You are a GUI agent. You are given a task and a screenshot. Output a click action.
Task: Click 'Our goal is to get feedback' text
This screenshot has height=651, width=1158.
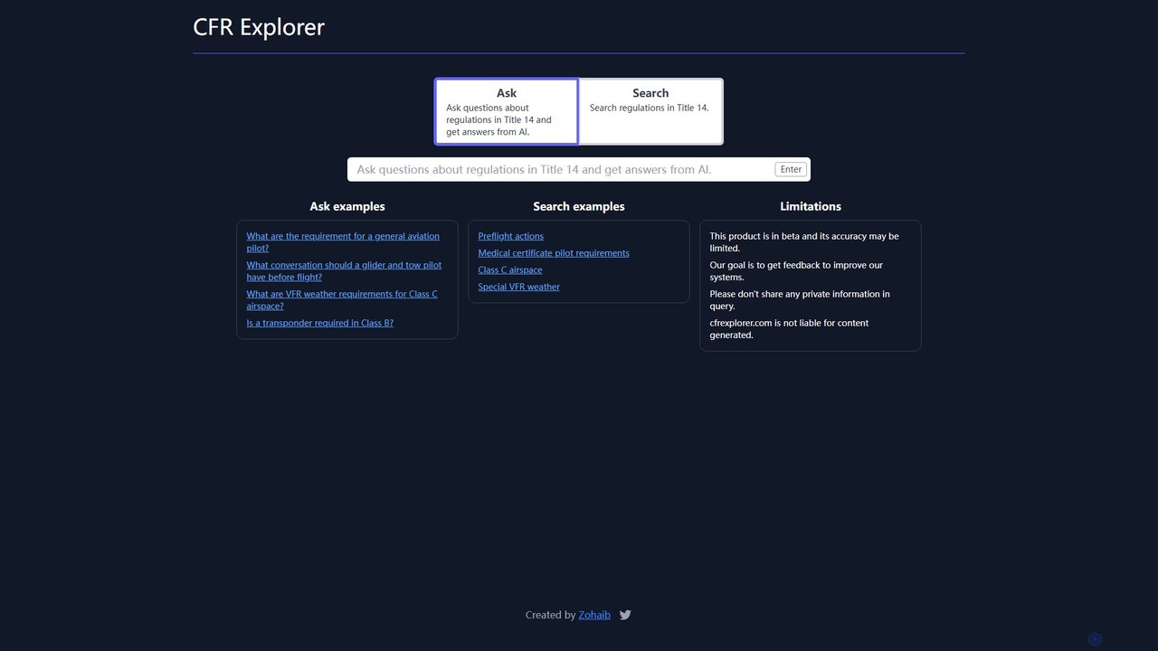point(796,270)
